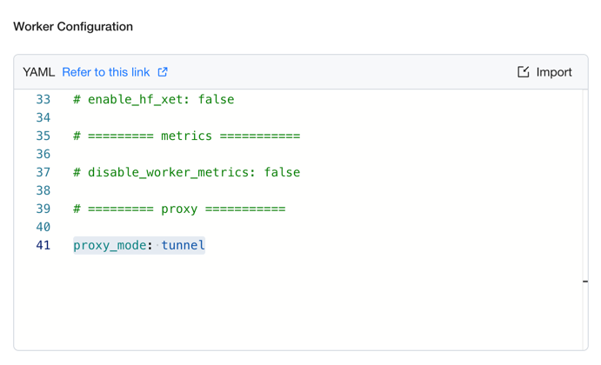Click the disable_worker_metrics comment line
Image resolution: width=601 pixels, height=365 pixels.
(187, 172)
